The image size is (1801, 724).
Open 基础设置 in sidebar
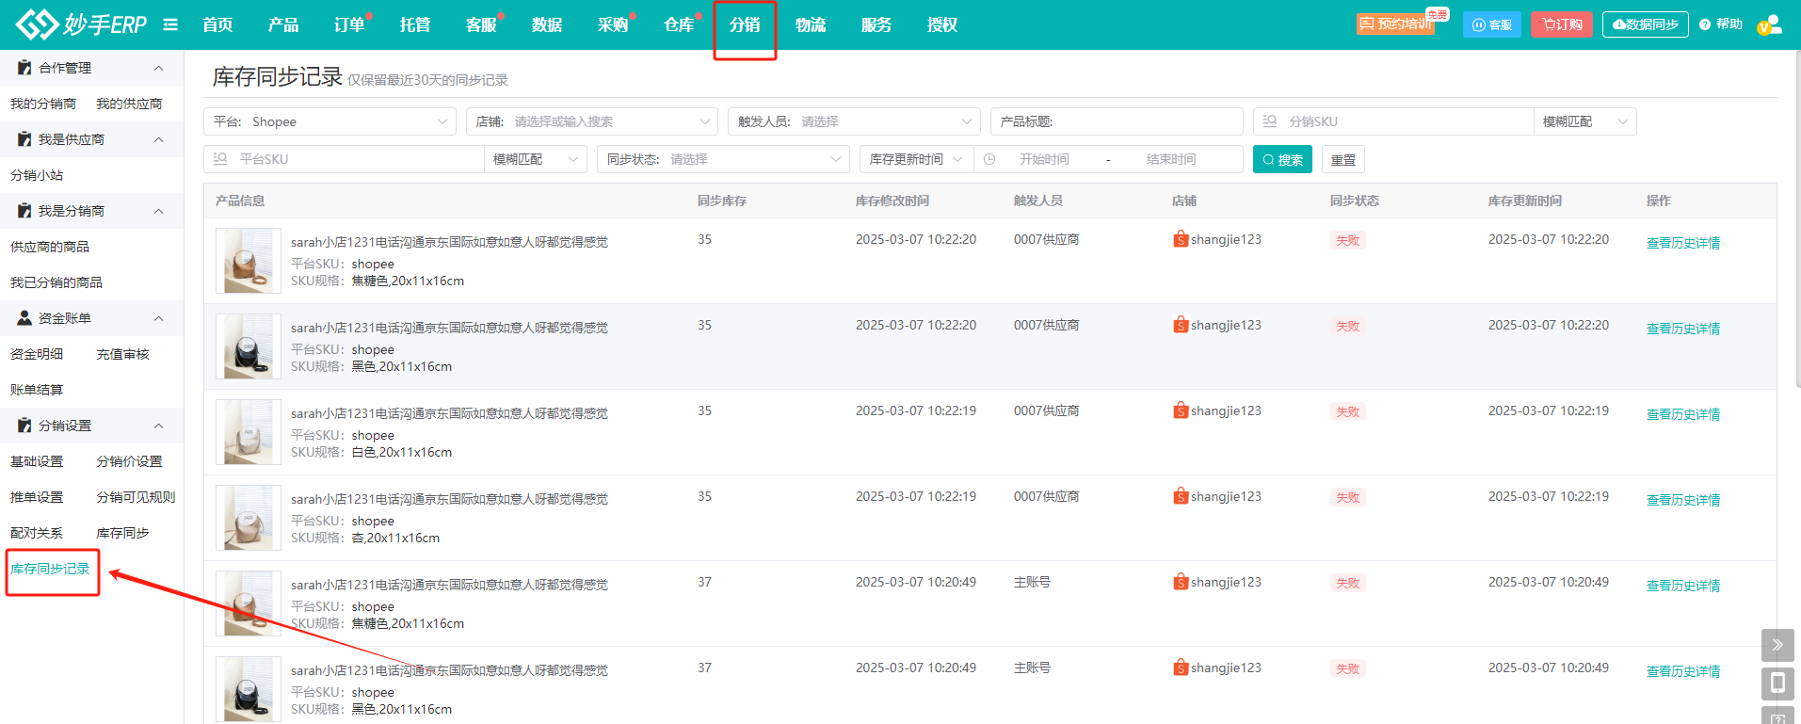[x=37, y=461]
